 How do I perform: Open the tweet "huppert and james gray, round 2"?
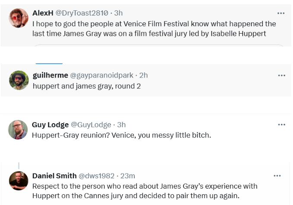pyautogui.click(x=86, y=85)
